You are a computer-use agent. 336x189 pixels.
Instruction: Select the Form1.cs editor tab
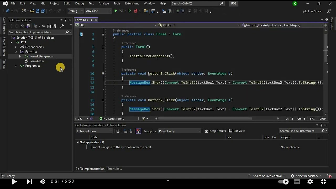tap(81, 20)
